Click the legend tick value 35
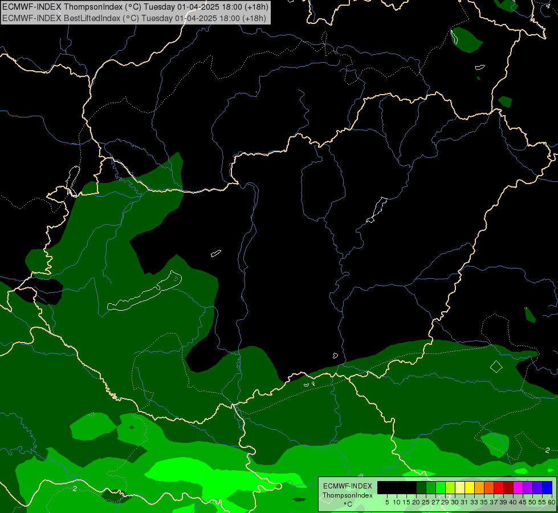The height and width of the screenshot is (513, 558). coord(484,502)
